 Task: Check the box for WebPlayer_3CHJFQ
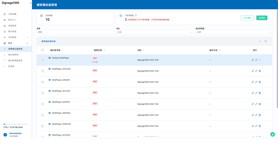[43, 93]
